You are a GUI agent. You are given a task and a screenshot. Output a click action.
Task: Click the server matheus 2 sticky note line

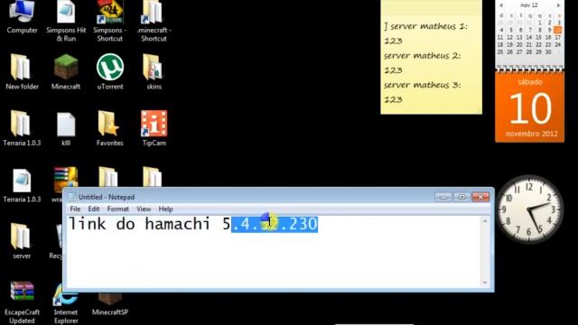[x=423, y=56]
